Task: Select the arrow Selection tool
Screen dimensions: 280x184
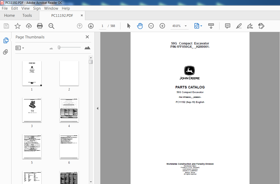Action: (x=129, y=26)
